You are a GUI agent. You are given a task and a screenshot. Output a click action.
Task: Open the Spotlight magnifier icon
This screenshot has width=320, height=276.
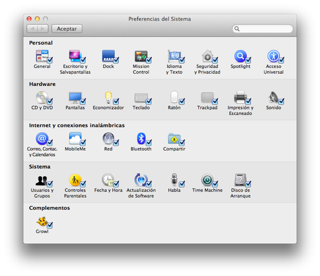click(241, 56)
